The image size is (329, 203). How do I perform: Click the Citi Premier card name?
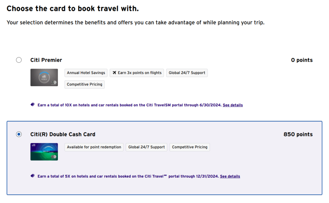(46, 60)
